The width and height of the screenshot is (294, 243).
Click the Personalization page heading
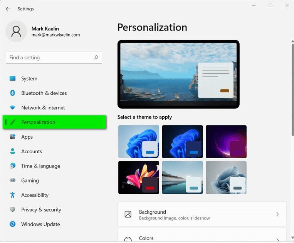point(152,28)
